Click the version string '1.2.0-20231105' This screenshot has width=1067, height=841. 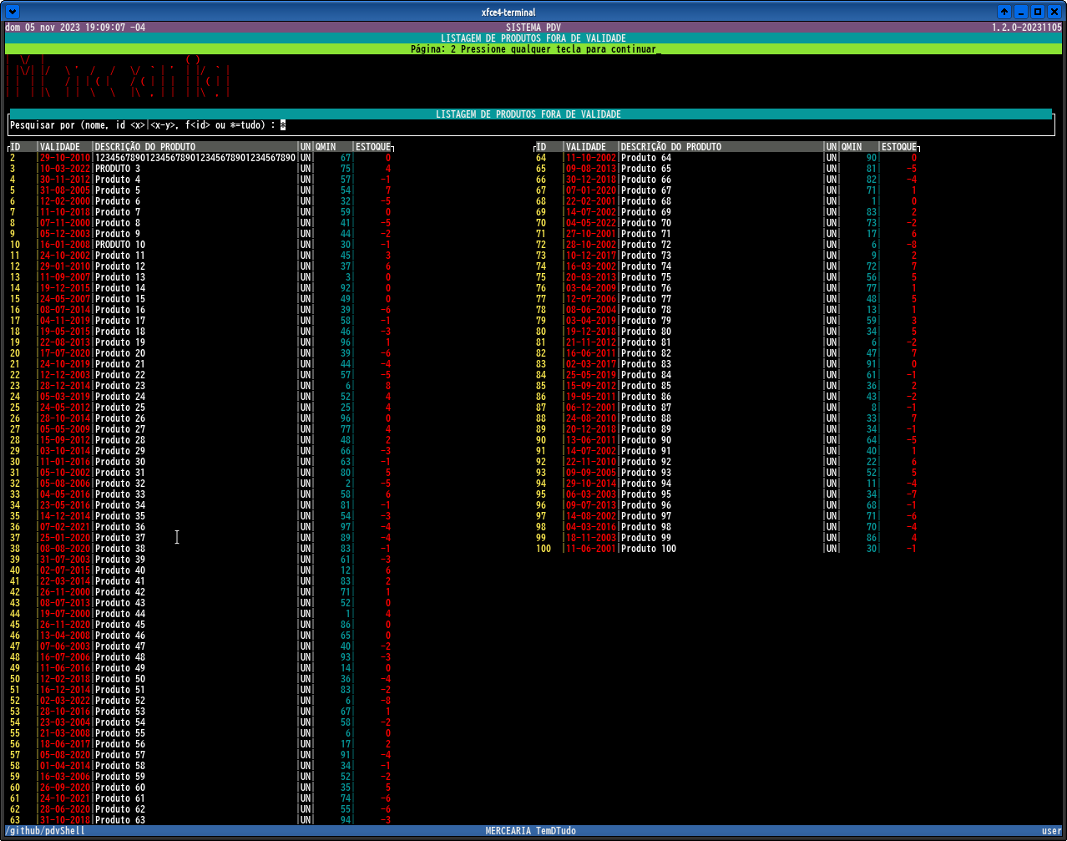pyautogui.click(x=1026, y=28)
